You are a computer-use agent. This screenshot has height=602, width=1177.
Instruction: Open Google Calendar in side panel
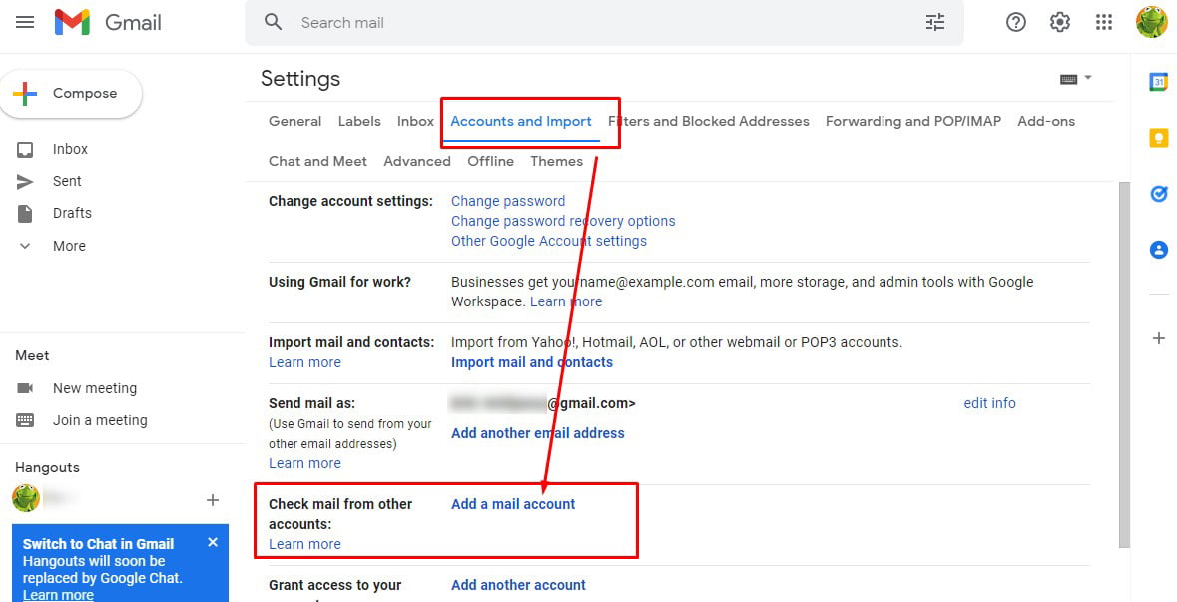1158,83
